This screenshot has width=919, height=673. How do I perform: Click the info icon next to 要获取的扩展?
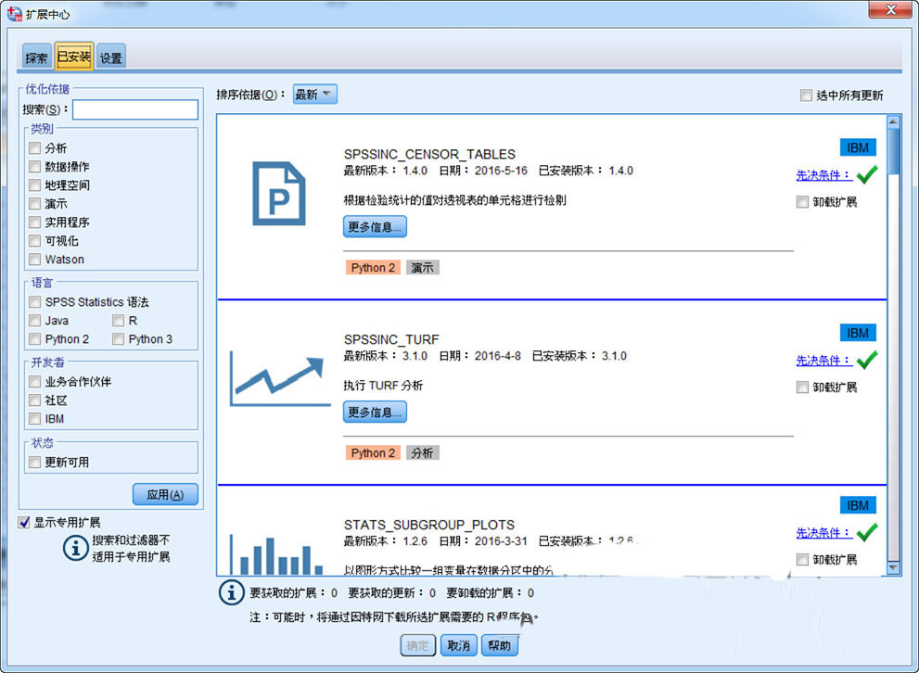(x=231, y=592)
